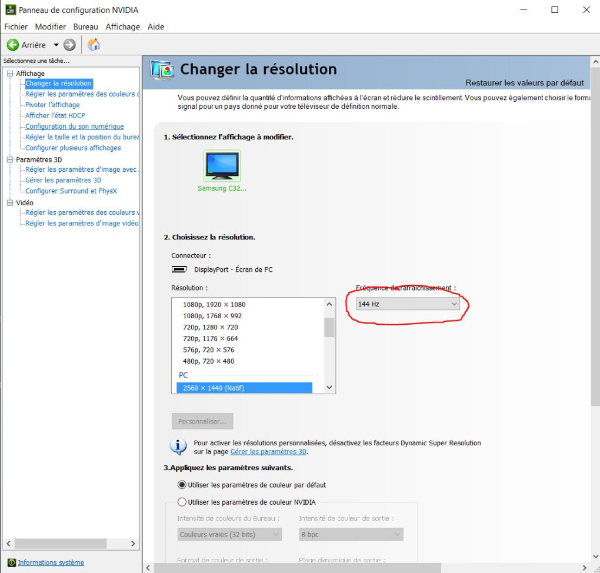Open Afficher l'état HDCP task
Viewport: 600px width, 573px height.
pos(55,115)
